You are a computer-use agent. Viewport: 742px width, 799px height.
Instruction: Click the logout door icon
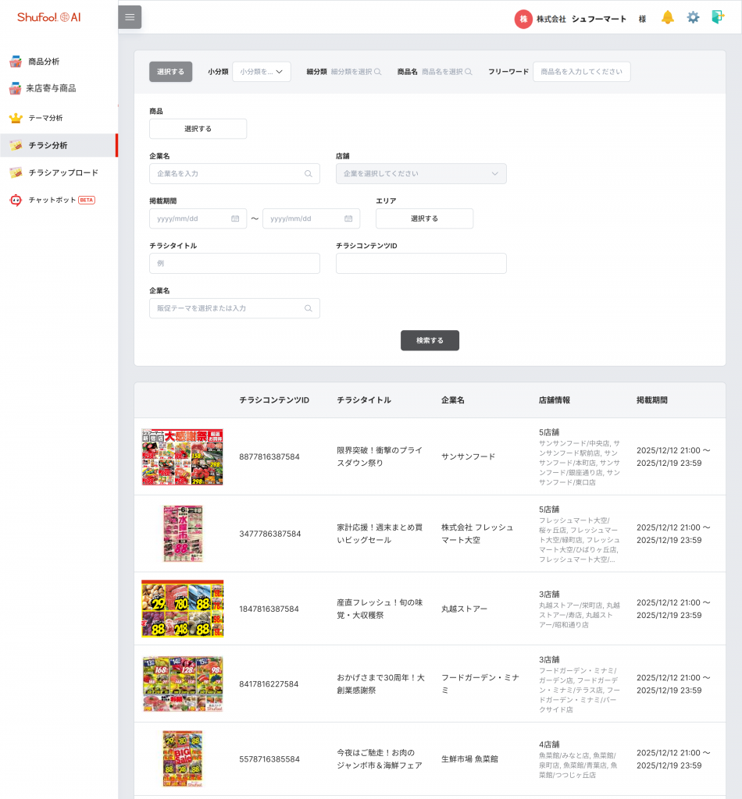(718, 17)
